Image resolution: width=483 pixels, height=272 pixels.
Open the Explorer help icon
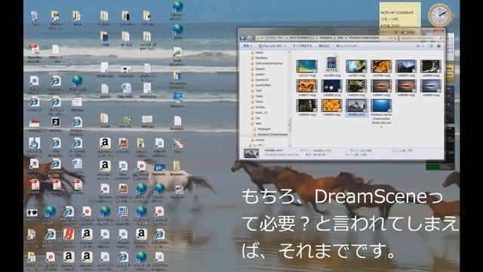[439, 46]
